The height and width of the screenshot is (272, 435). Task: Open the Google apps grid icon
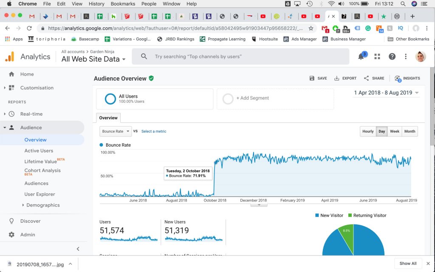(x=377, y=57)
